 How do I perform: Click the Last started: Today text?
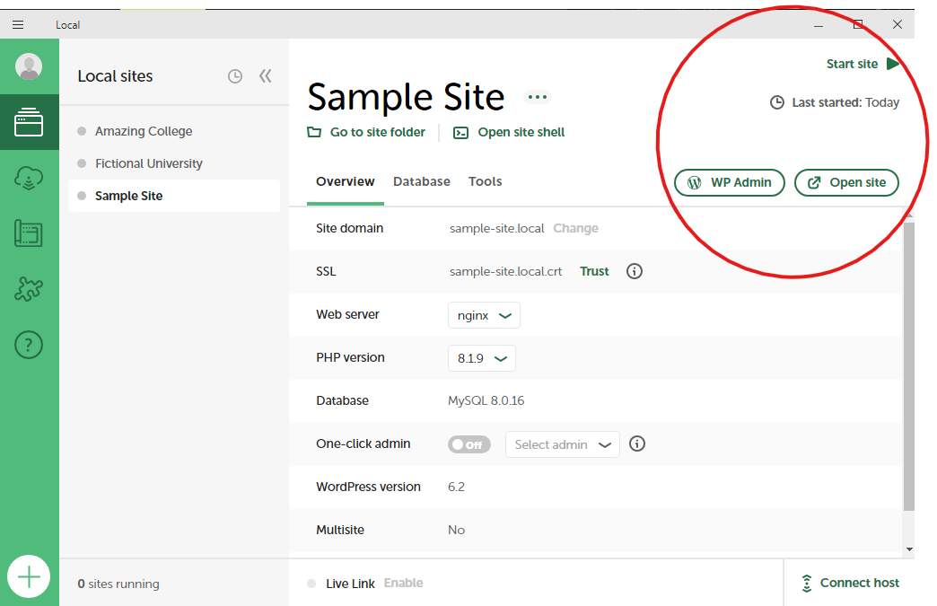click(x=845, y=102)
